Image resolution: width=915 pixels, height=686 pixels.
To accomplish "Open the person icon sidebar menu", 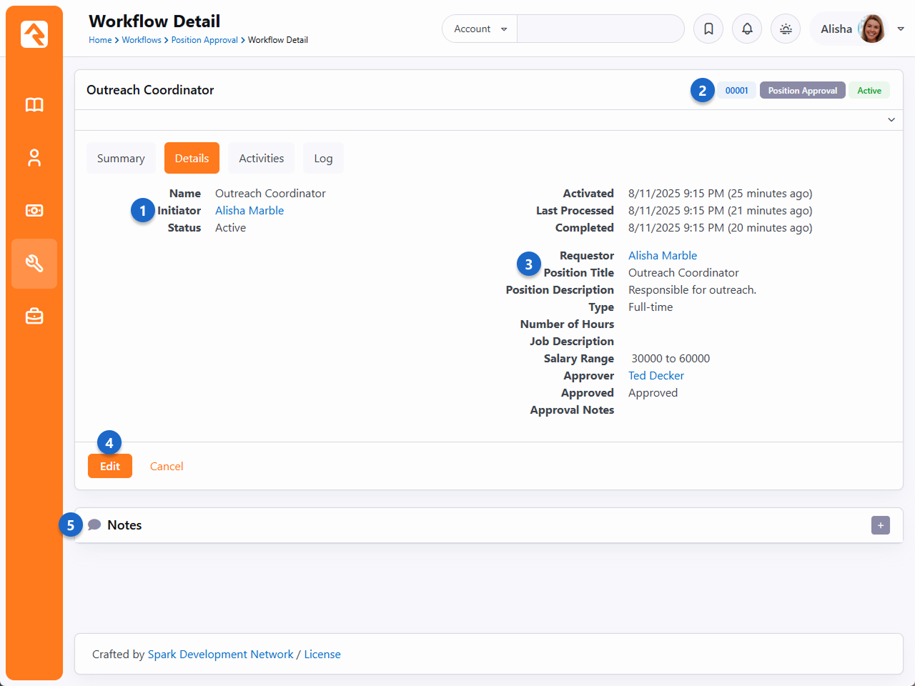I will tap(34, 158).
